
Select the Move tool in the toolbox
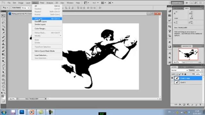click(3, 16)
